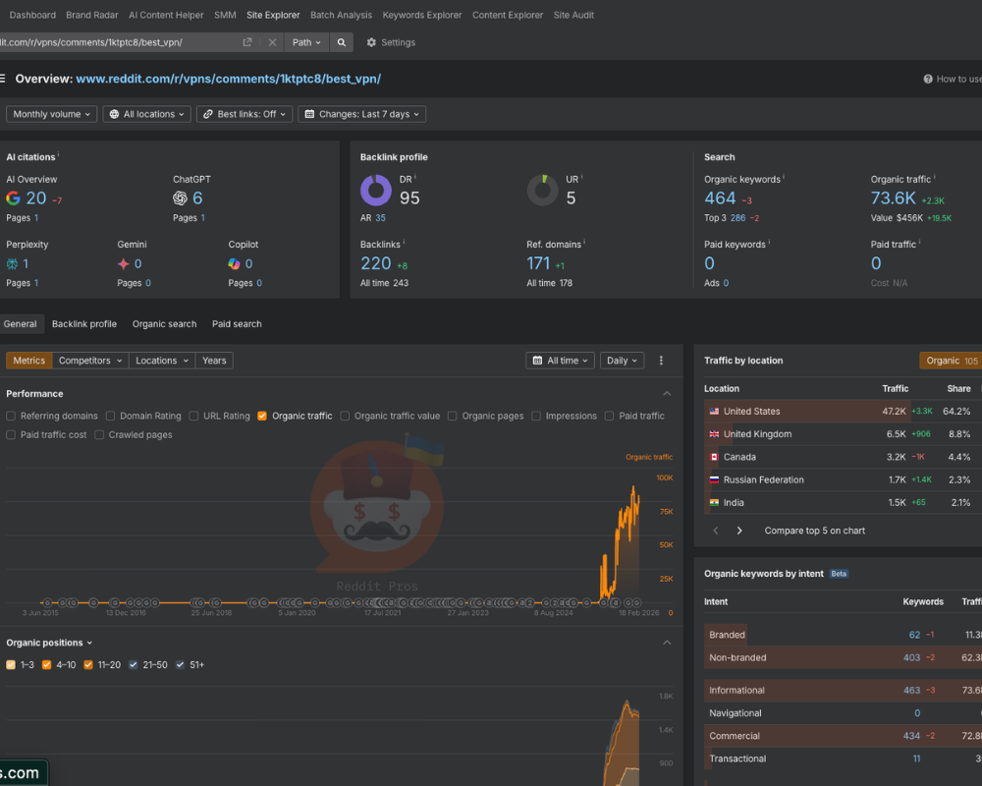Click the search magnifier button
This screenshot has height=786, width=982.
342,42
